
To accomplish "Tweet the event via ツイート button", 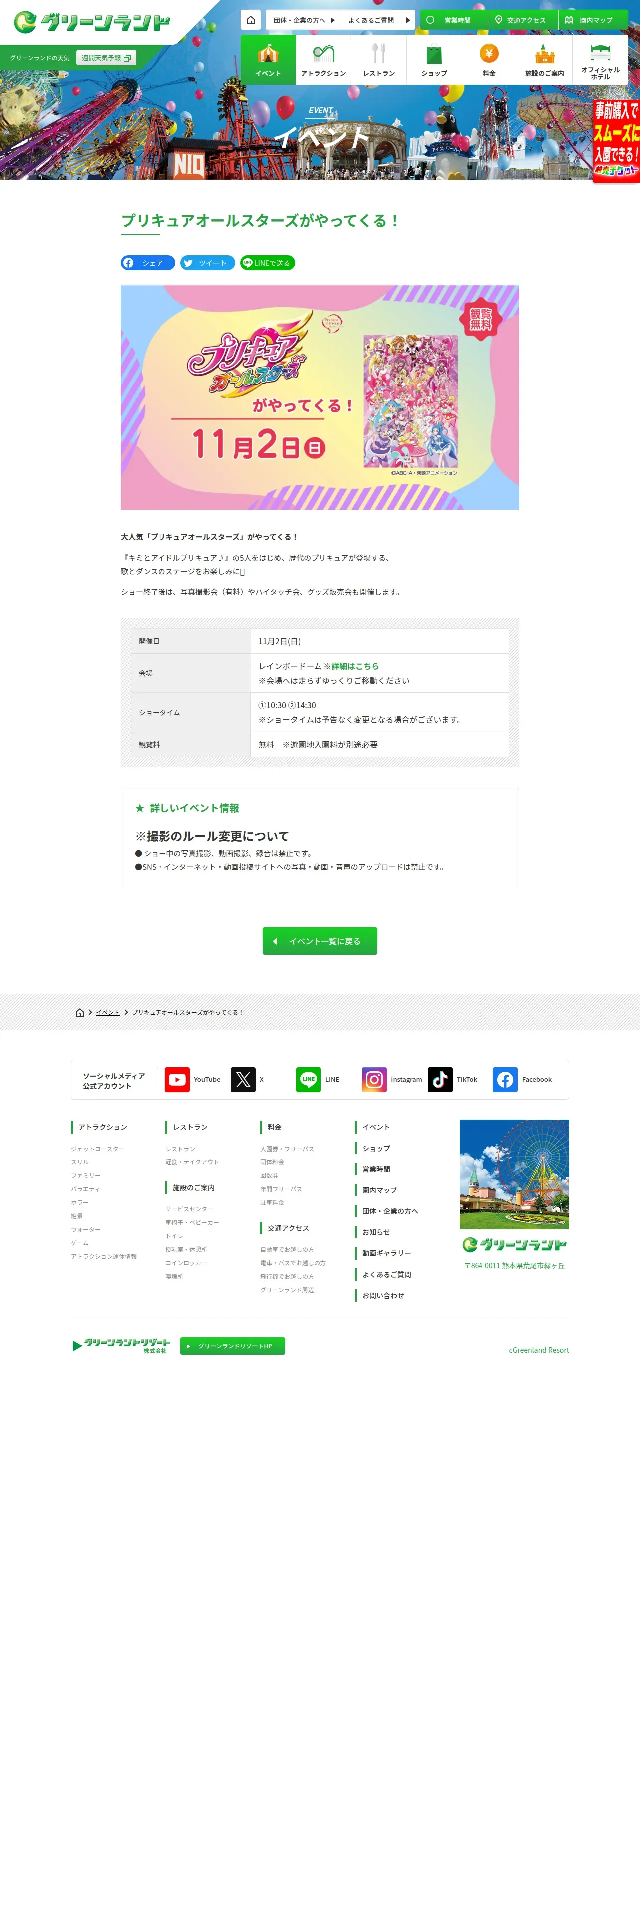I will click(x=207, y=263).
